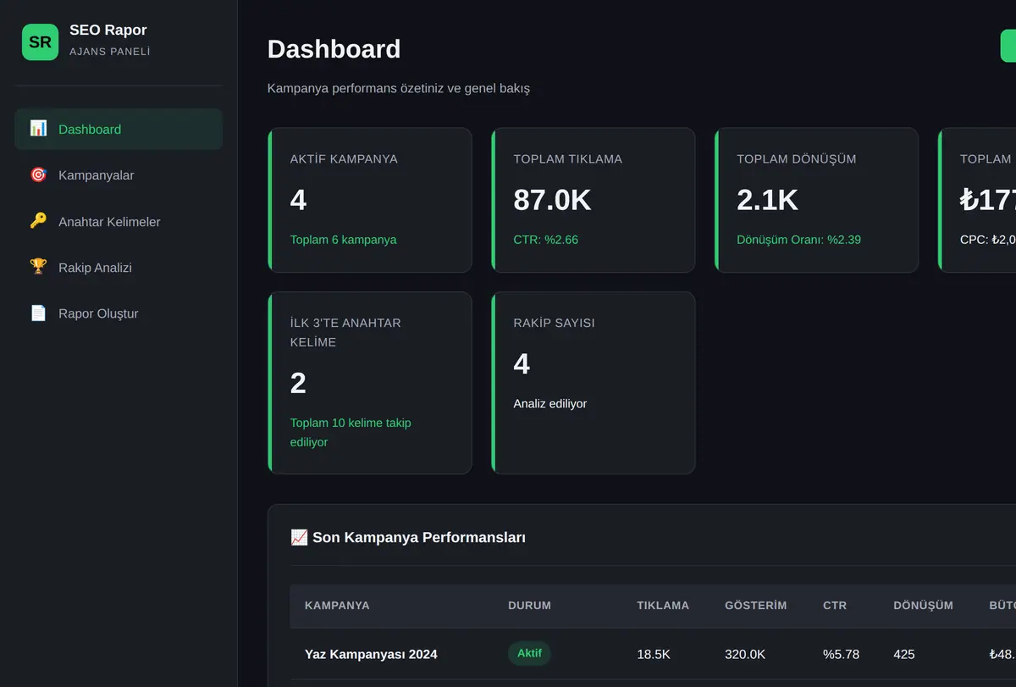Click the green button at top right
The width and height of the screenshot is (1016, 687).
click(1008, 46)
